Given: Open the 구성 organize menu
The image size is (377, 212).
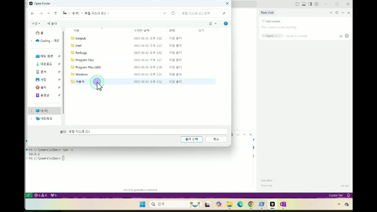Looking at the screenshot, I should (x=36, y=24).
